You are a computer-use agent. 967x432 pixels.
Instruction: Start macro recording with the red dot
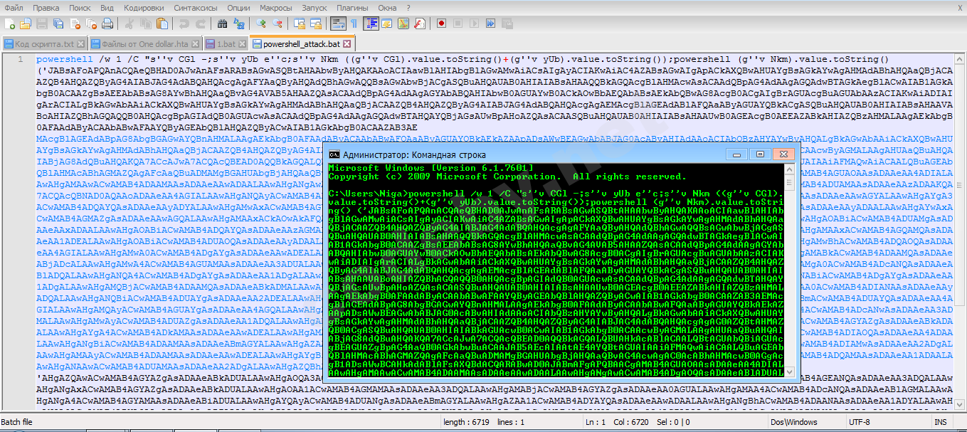pos(441,23)
